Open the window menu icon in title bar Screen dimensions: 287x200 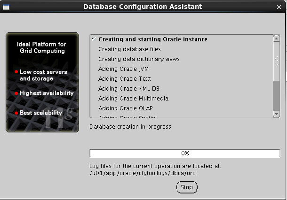point(6,7)
